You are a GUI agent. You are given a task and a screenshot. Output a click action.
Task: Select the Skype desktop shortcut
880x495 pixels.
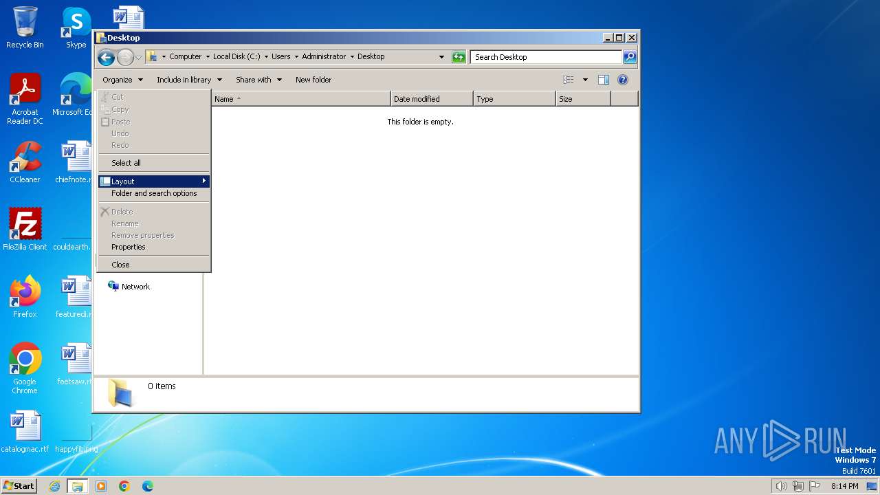point(76,27)
